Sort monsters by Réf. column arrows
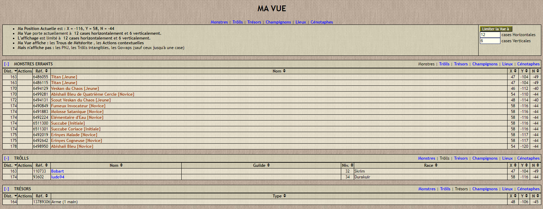 coord(46,71)
